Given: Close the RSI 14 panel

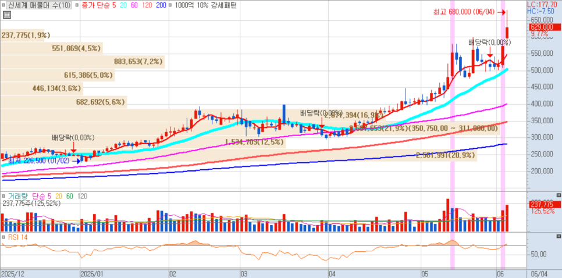Looking at the screenshot, I should tap(559, 237).
